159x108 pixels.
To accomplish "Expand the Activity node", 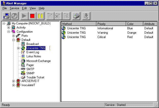I will click(x=8, y=28).
